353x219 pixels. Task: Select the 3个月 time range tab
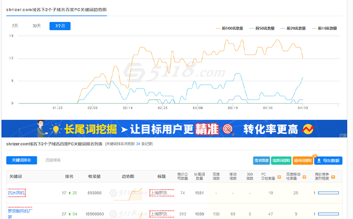click(60, 26)
